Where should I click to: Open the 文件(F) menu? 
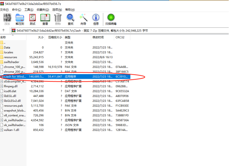point(5,10)
